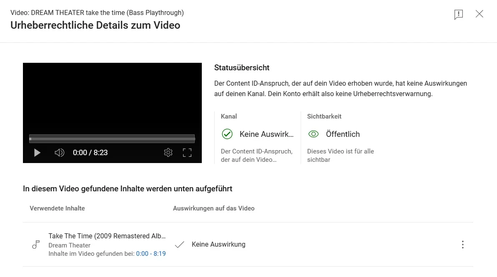Click the checkmark beside Keine Auswirkung
Screen dimensions: 497x277
point(179,245)
